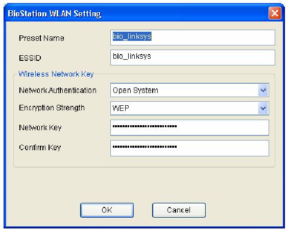Close the BioStation WLAN Setting dialog
The height and width of the screenshot is (231, 288).
coord(275,13)
